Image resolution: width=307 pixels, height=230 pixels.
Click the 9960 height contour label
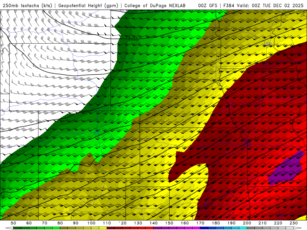[x=133, y=39]
